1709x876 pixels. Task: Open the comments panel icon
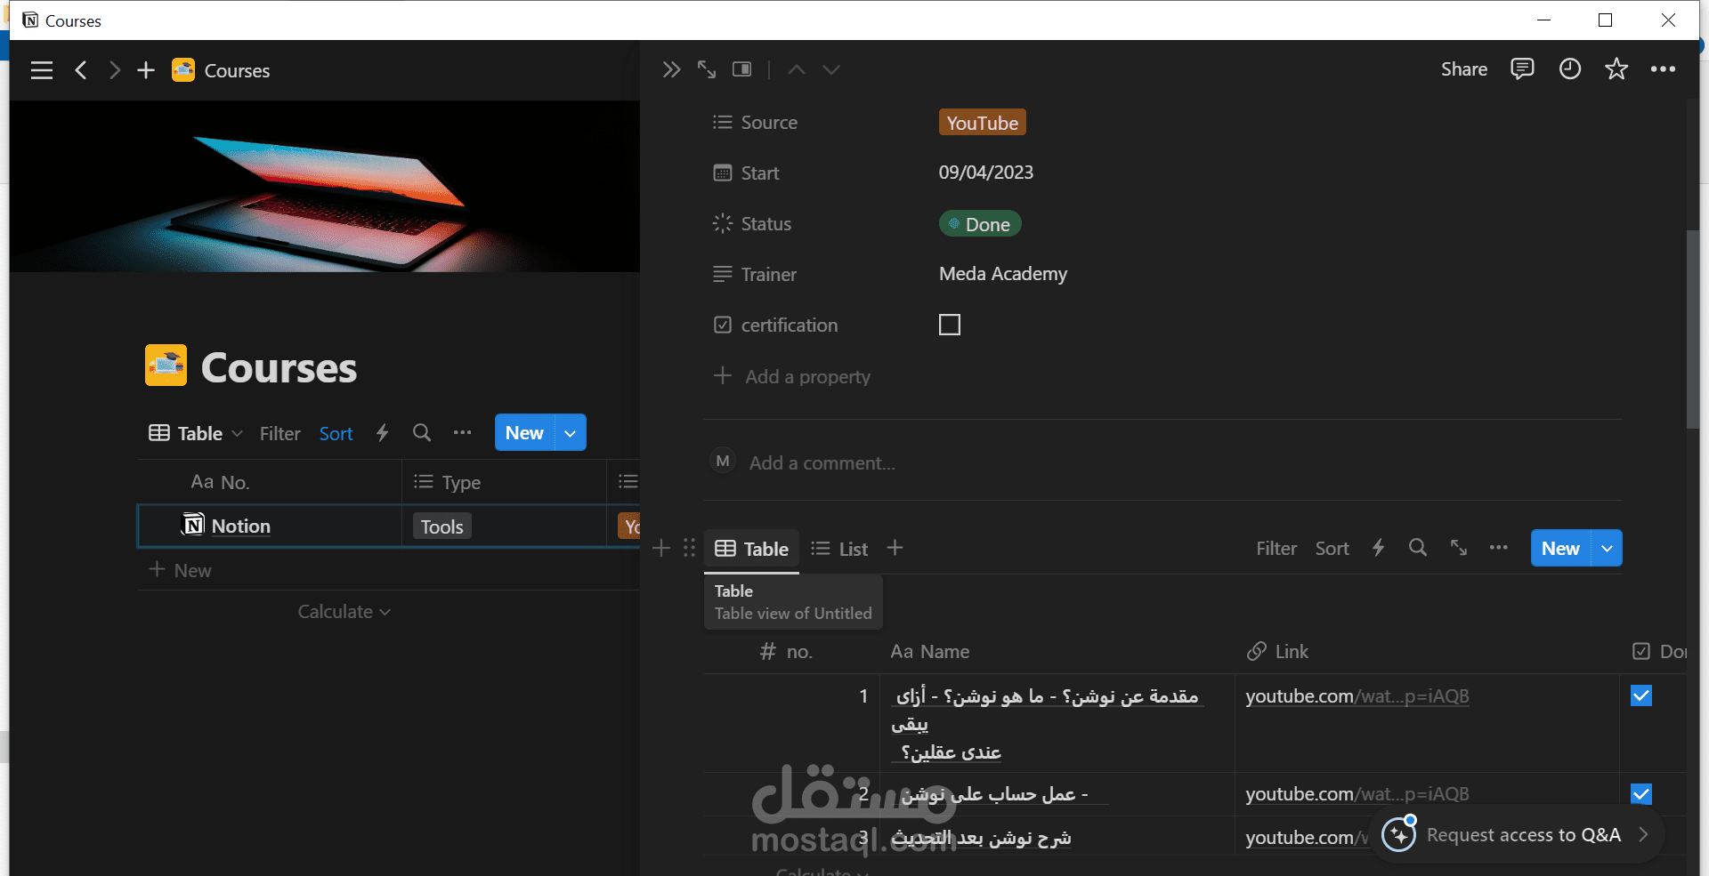1522,68
